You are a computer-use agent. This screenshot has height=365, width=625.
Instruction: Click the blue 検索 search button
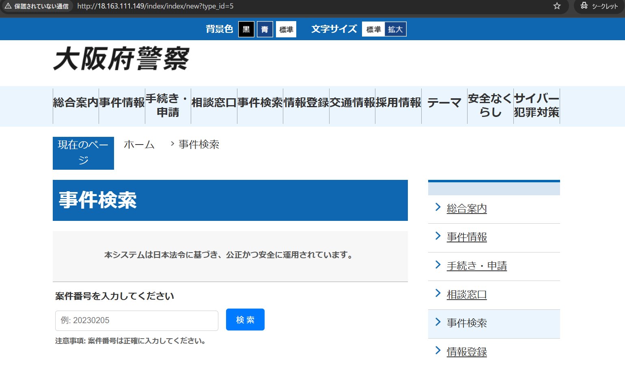(x=245, y=320)
